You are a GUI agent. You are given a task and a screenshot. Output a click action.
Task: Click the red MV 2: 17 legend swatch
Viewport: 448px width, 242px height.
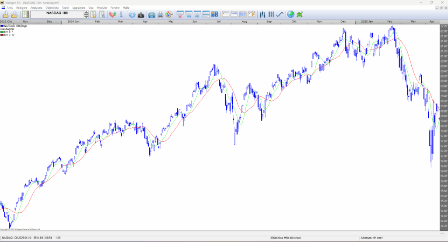(2, 35)
